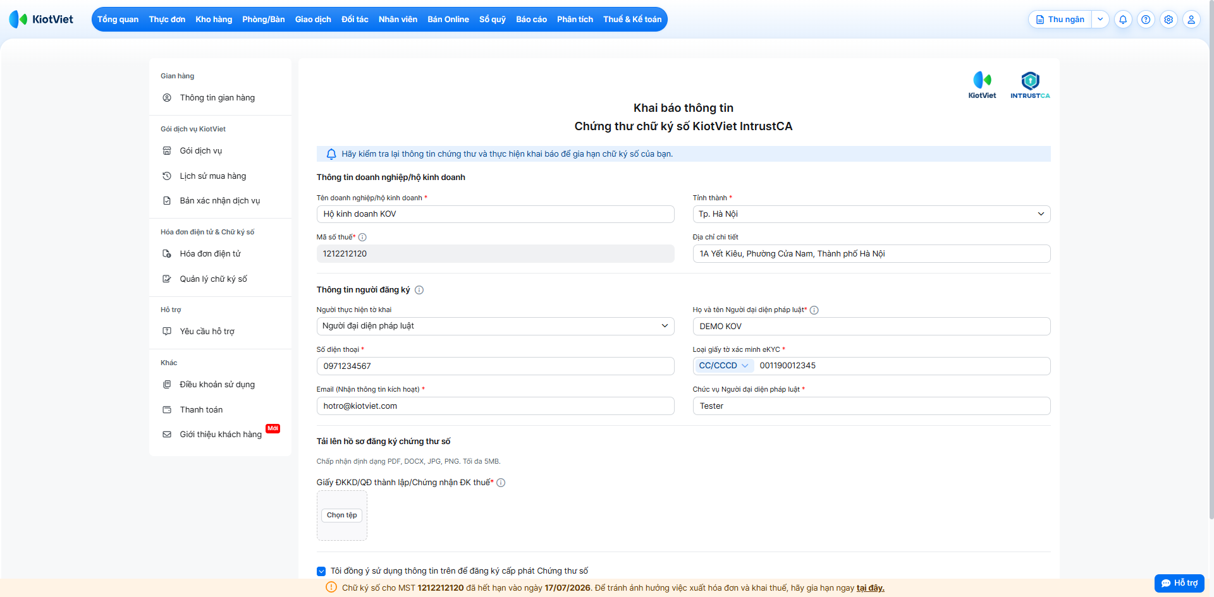Open the Người thực hiện tờ khai dropdown
Viewport: 1214px width, 597px height.
pyautogui.click(x=495, y=326)
